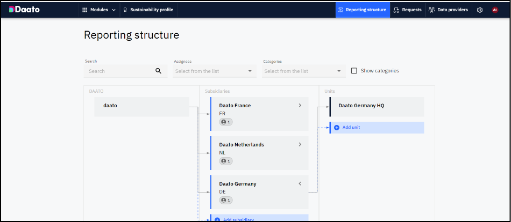Open the Assignees dropdown
Screen dimensions: 511x222
(215, 71)
